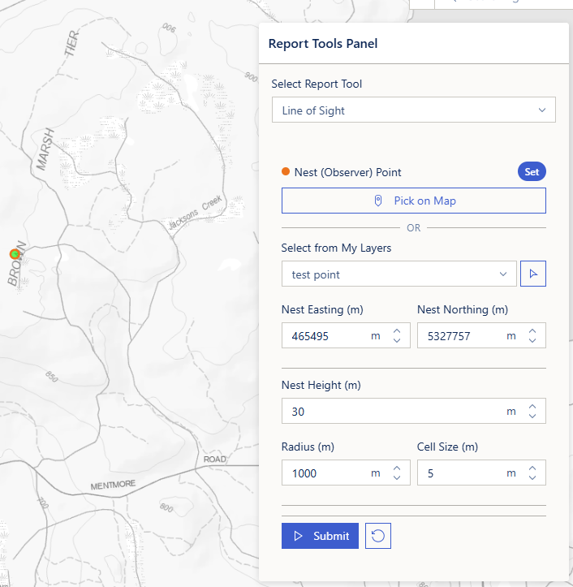Decrease the Radius value
Image resolution: width=573 pixels, height=587 pixels.
coord(397,477)
